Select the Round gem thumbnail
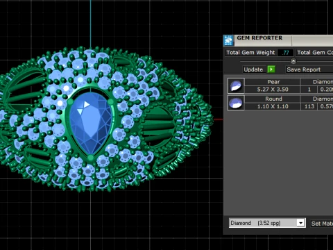The height and width of the screenshot is (250, 333). coord(236,103)
